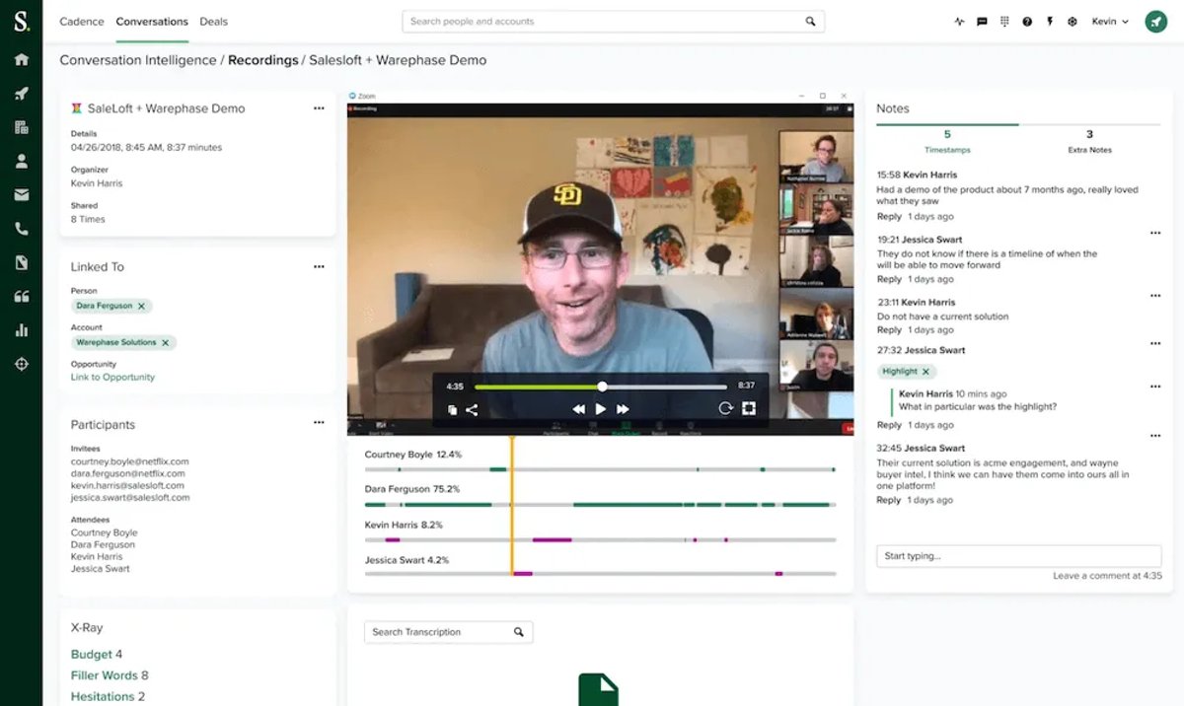
Task: Reply to the 32:45 Jessica Swart note
Action: tap(889, 500)
